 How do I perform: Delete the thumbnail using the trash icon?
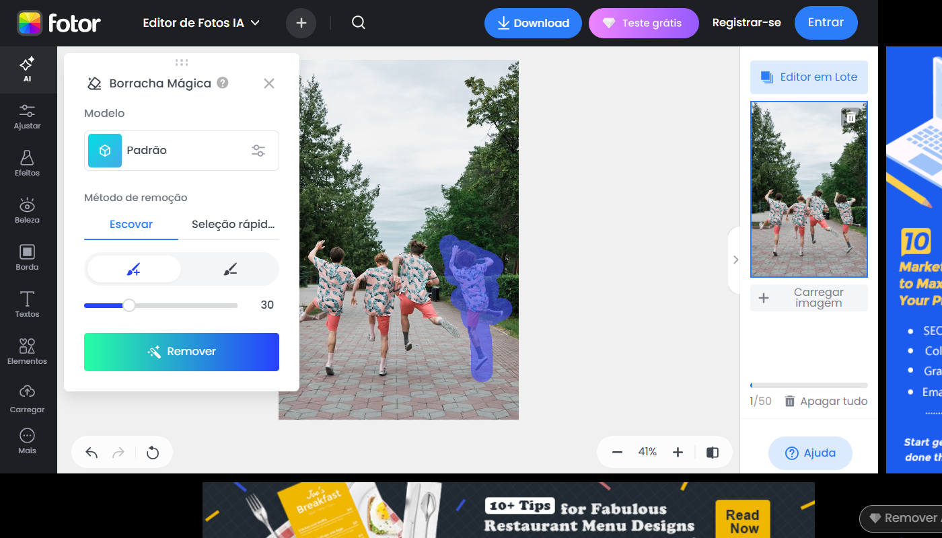click(x=850, y=118)
